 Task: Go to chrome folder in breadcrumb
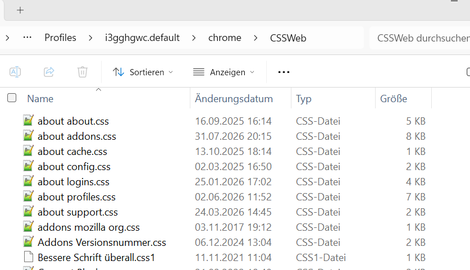[x=225, y=38]
